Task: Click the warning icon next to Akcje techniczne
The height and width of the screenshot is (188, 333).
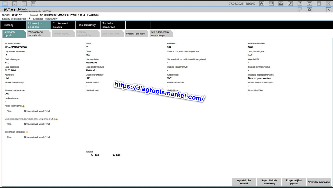Action: tap(24, 106)
